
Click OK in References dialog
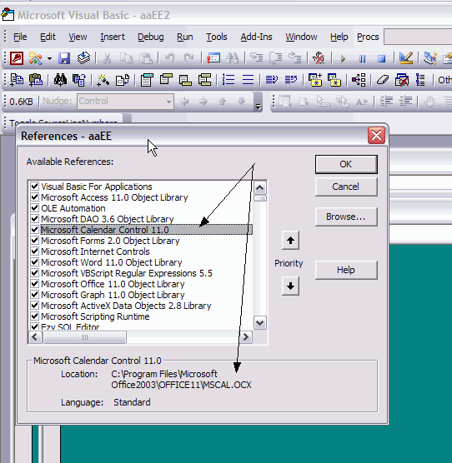tap(346, 164)
